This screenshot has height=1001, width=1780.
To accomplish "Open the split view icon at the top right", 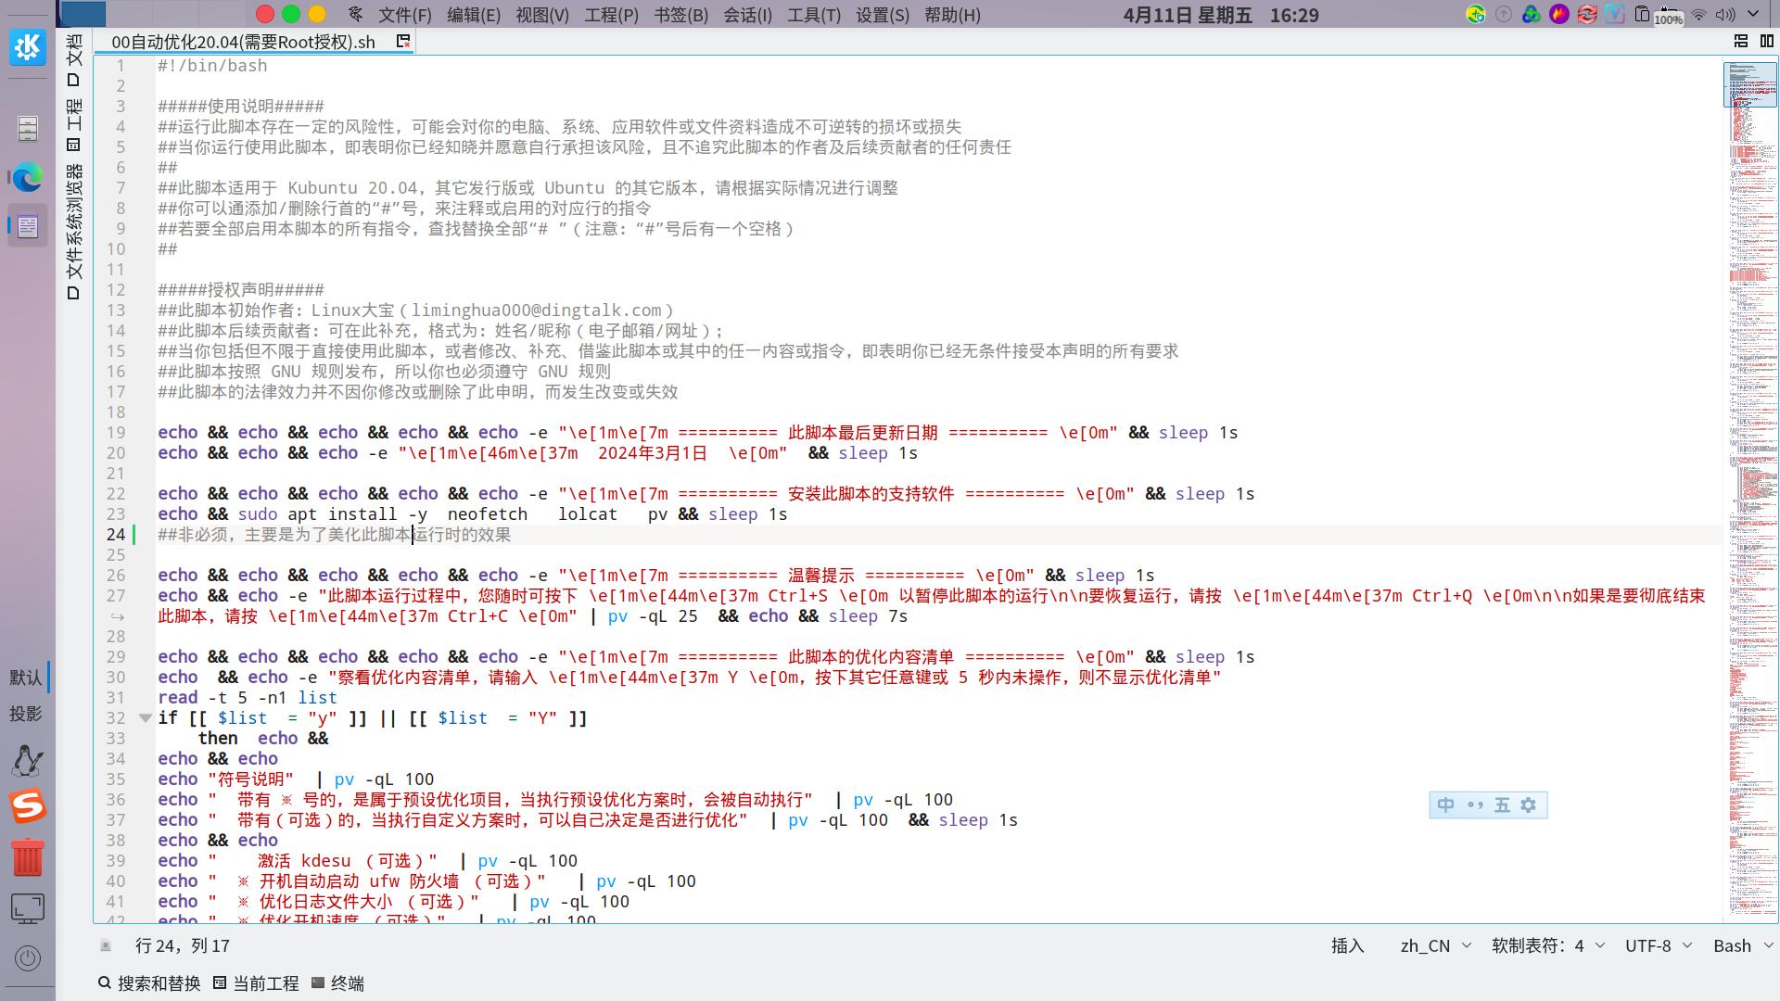I will coord(1767,41).
